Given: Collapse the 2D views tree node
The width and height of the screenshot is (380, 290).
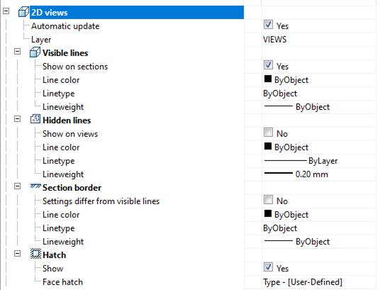Looking at the screenshot, I should pyautogui.click(x=6, y=11).
